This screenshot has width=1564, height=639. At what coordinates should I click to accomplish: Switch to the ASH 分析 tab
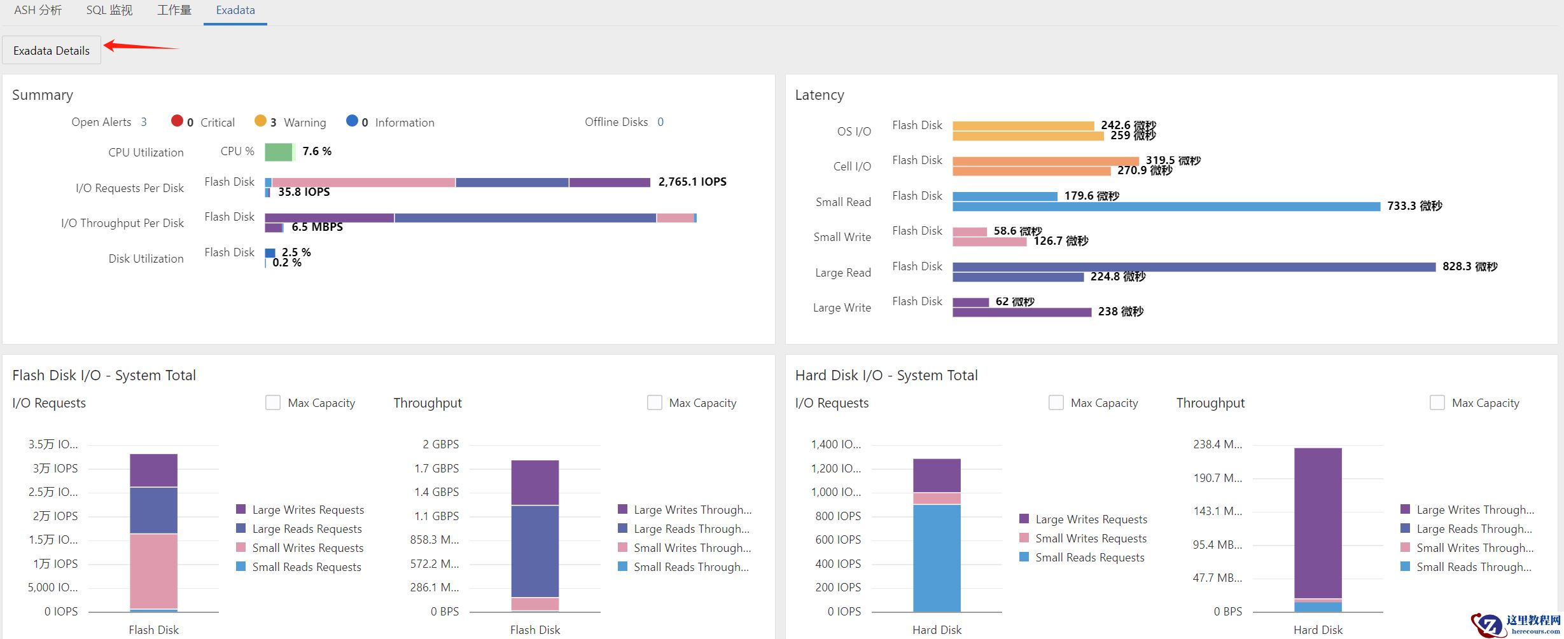pyautogui.click(x=38, y=10)
